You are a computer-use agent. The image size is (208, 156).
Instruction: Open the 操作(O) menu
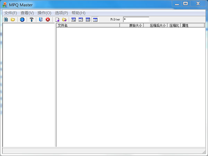tap(44, 13)
